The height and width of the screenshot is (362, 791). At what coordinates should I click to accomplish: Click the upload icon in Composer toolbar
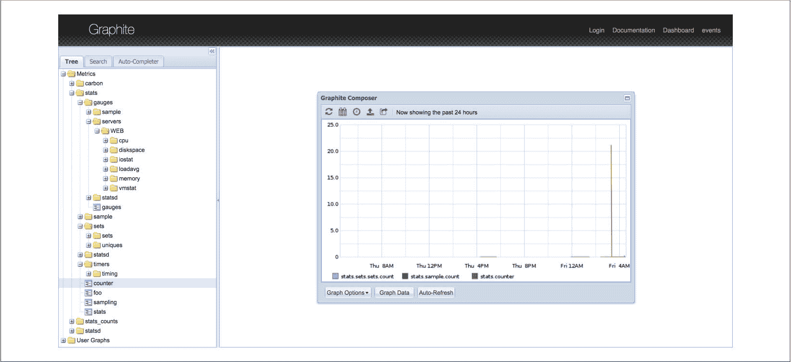tap(370, 112)
